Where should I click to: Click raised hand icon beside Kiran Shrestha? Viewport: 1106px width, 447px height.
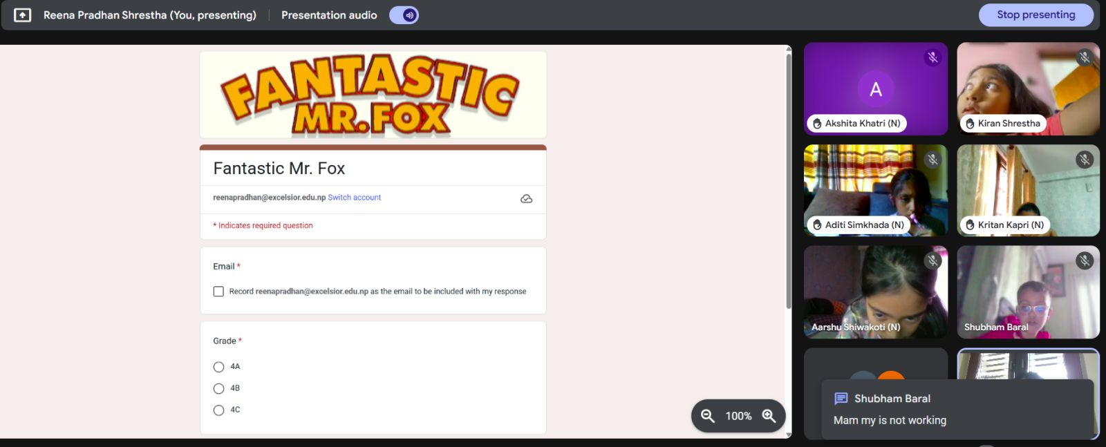coord(970,124)
